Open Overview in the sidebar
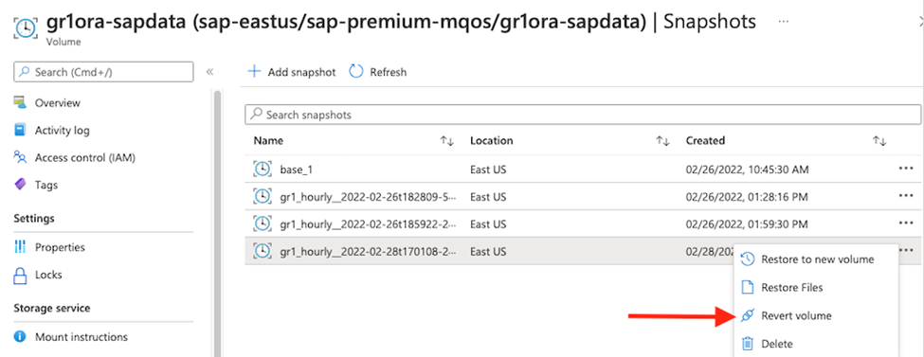 pyautogui.click(x=57, y=102)
